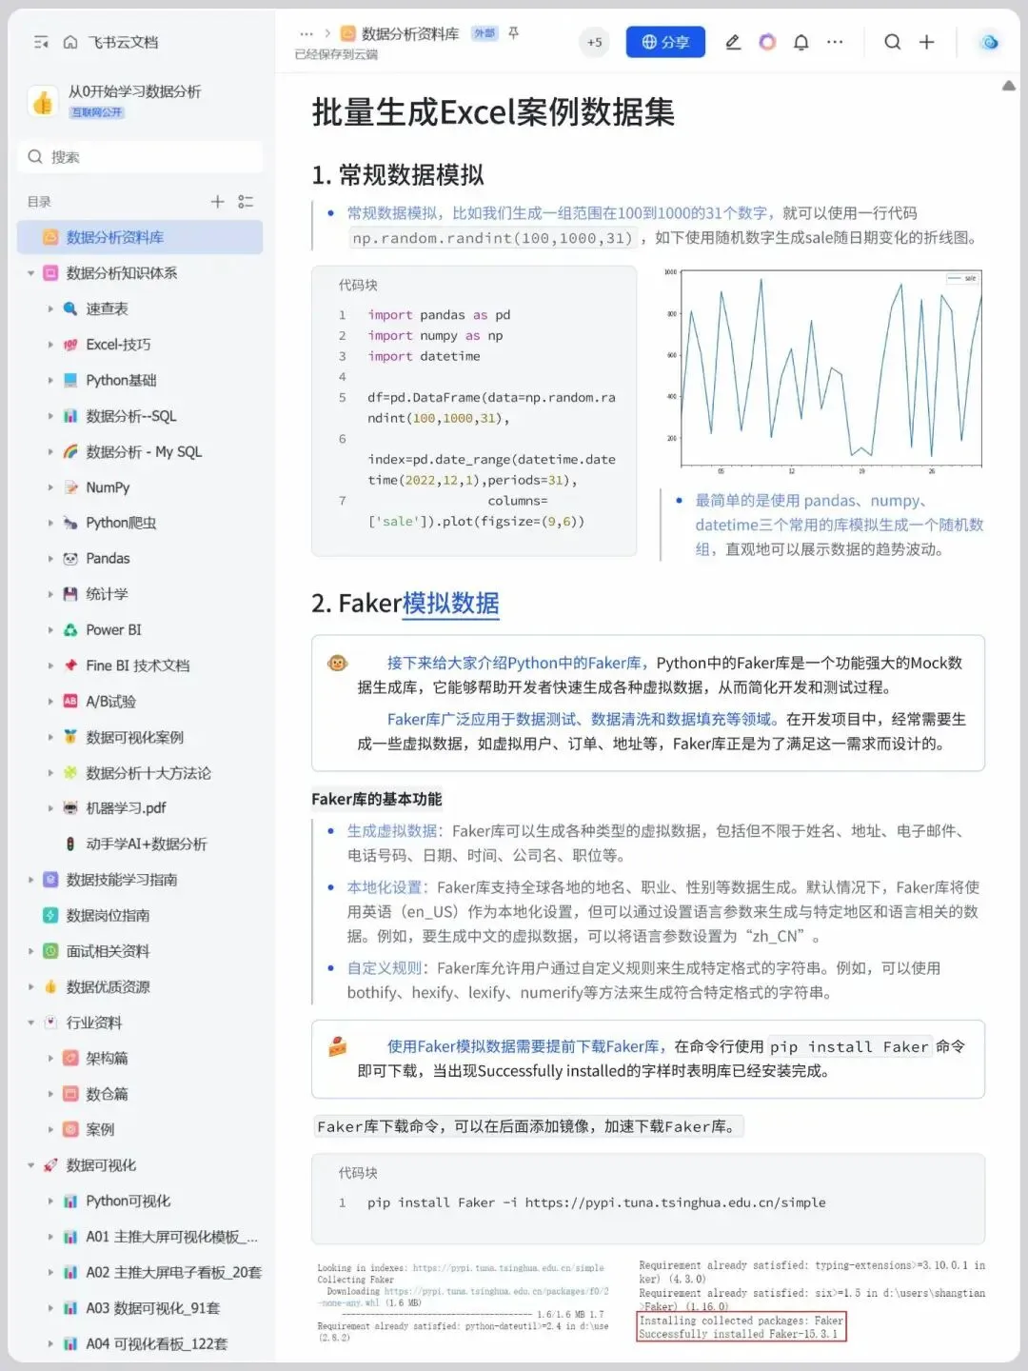Collapse the 行业资料 tree node
Image resolution: width=1028 pixels, height=1371 pixels.
30,1023
